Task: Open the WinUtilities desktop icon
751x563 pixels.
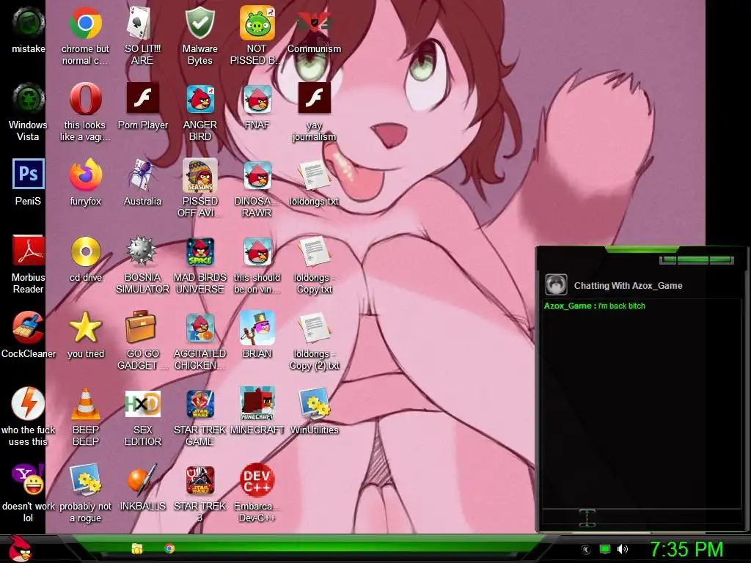Action: [314, 403]
